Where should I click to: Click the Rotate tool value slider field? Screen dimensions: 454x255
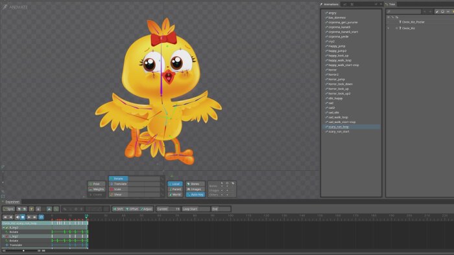[x=144, y=179]
